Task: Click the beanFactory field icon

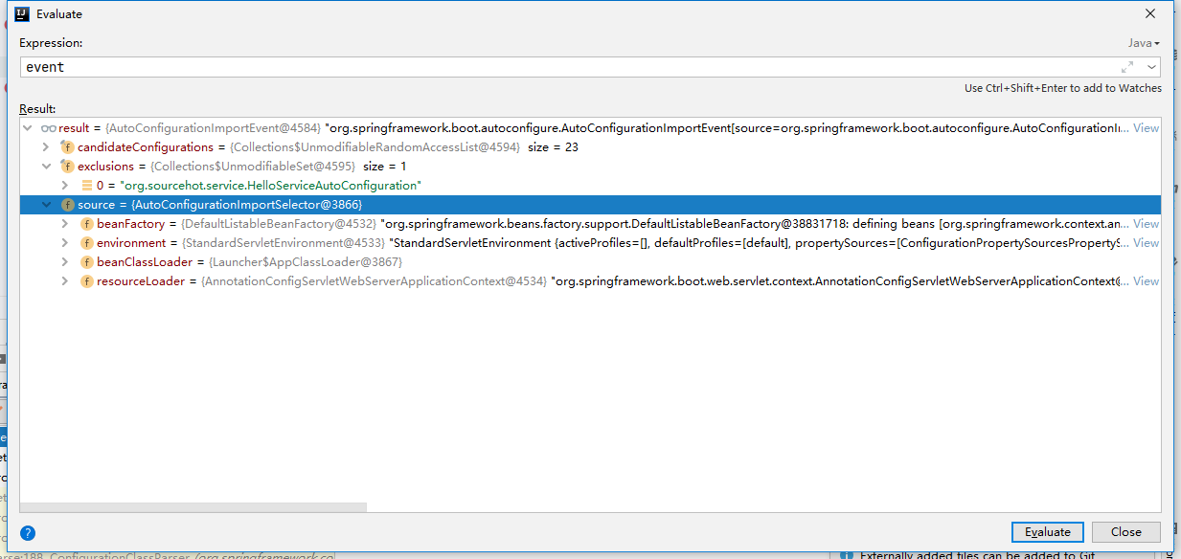Action: click(x=86, y=224)
